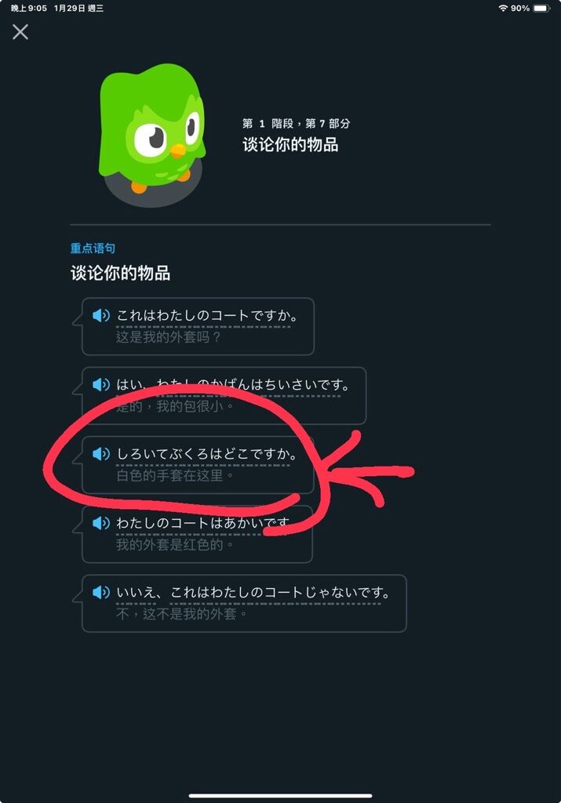Tap the word しろい in the third sentence
561x803 pixels.
136,454
